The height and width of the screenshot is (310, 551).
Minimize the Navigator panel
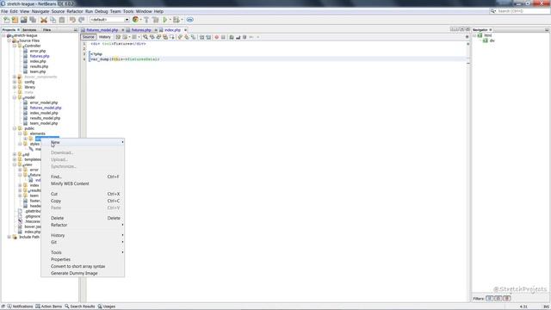(547, 30)
